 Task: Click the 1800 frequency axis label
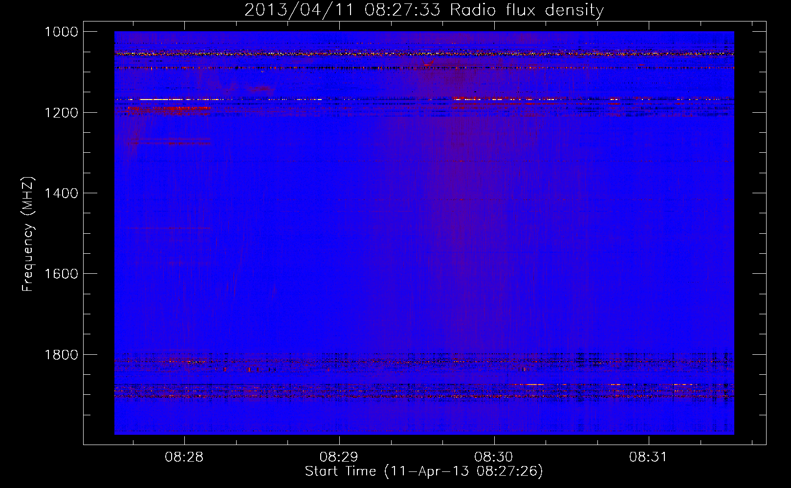61,355
